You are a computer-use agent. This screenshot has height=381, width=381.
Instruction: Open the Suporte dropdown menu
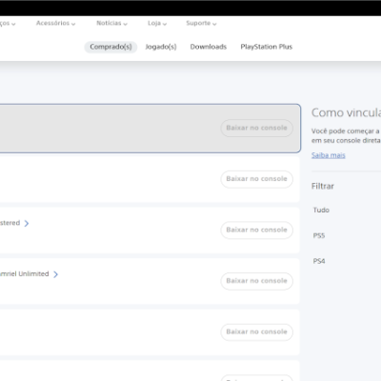201,23
